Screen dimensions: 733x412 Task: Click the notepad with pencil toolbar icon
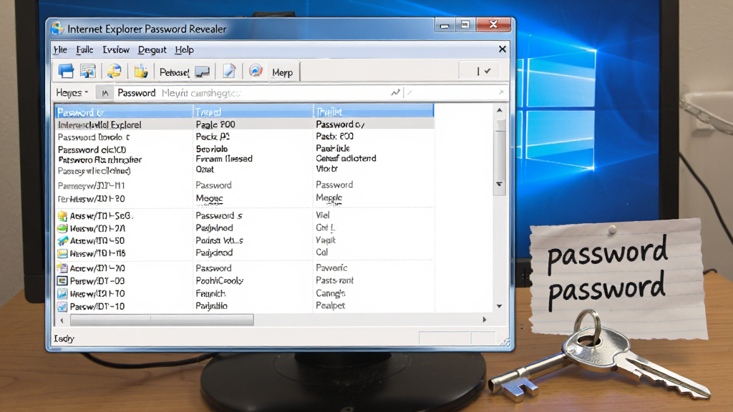pyautogui.click(x=229, y=71)
